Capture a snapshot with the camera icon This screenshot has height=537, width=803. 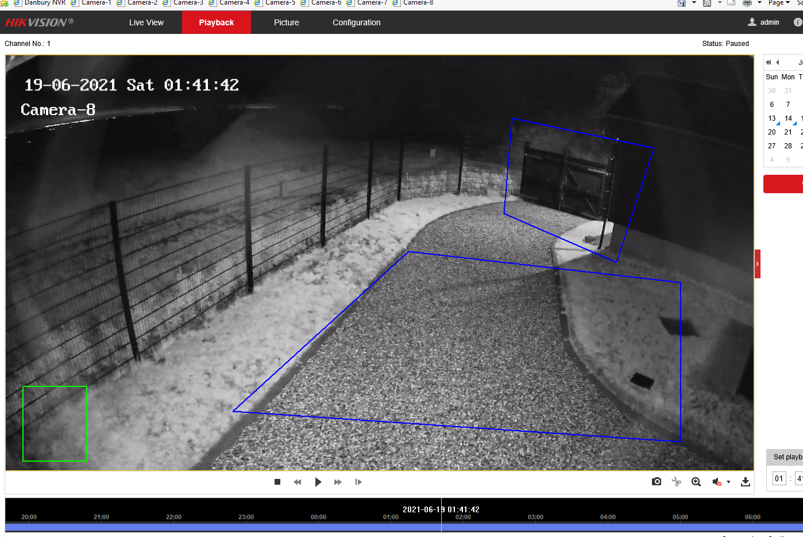(x=657, y=482)
